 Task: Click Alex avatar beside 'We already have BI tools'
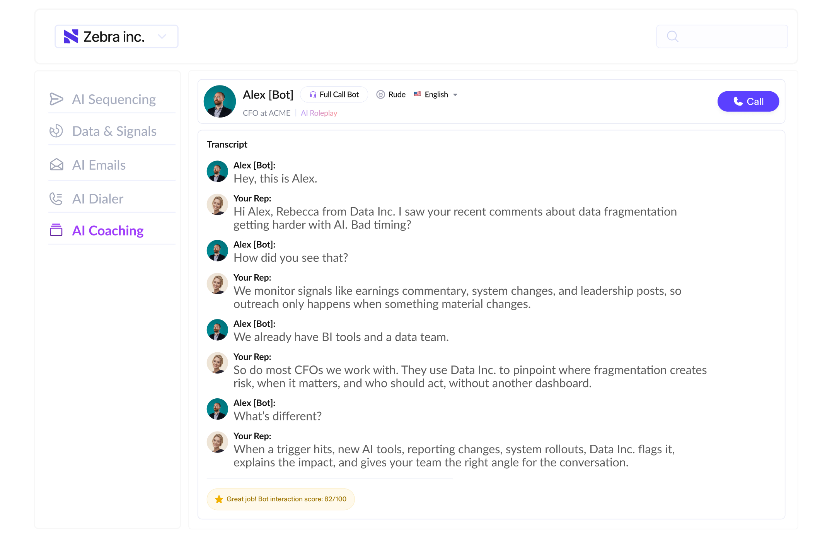pos(217,330)
